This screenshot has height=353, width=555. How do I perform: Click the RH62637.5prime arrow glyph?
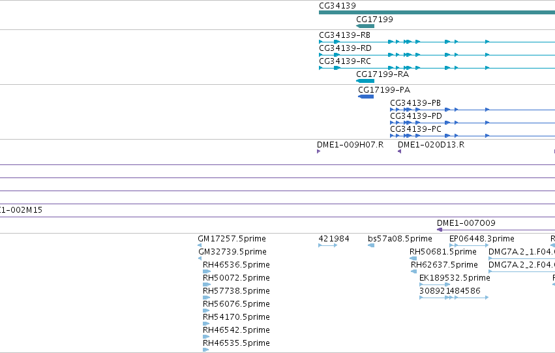click(413, 271)
